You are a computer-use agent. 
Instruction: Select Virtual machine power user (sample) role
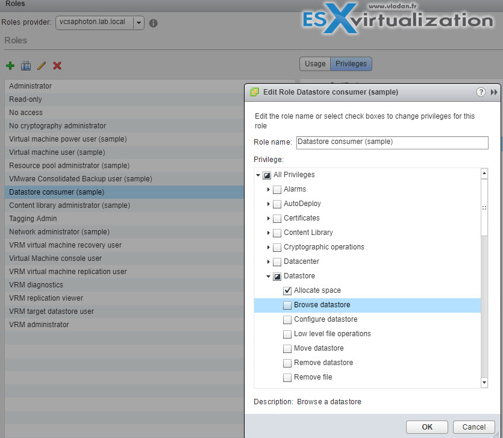point(125,139)
